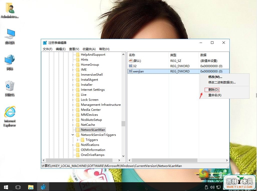Click the USB device tray icon
Screen dimensions: 257x191
tap(206, 187)
